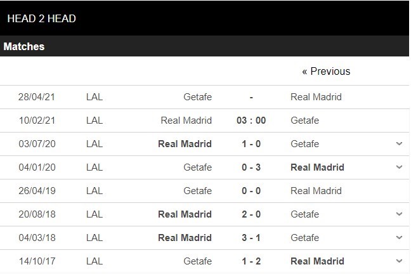411x274 pixels.
Task: Expand the 14/10/17 match details chevron
Action: click(399, 261)
